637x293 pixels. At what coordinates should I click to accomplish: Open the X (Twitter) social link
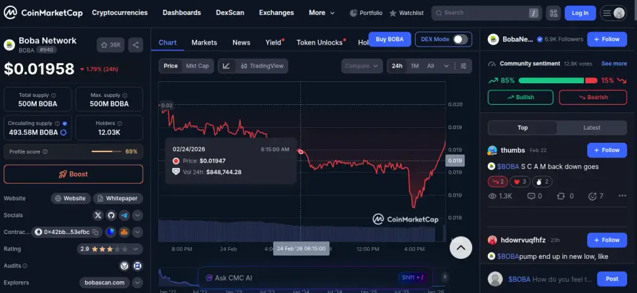98,215
